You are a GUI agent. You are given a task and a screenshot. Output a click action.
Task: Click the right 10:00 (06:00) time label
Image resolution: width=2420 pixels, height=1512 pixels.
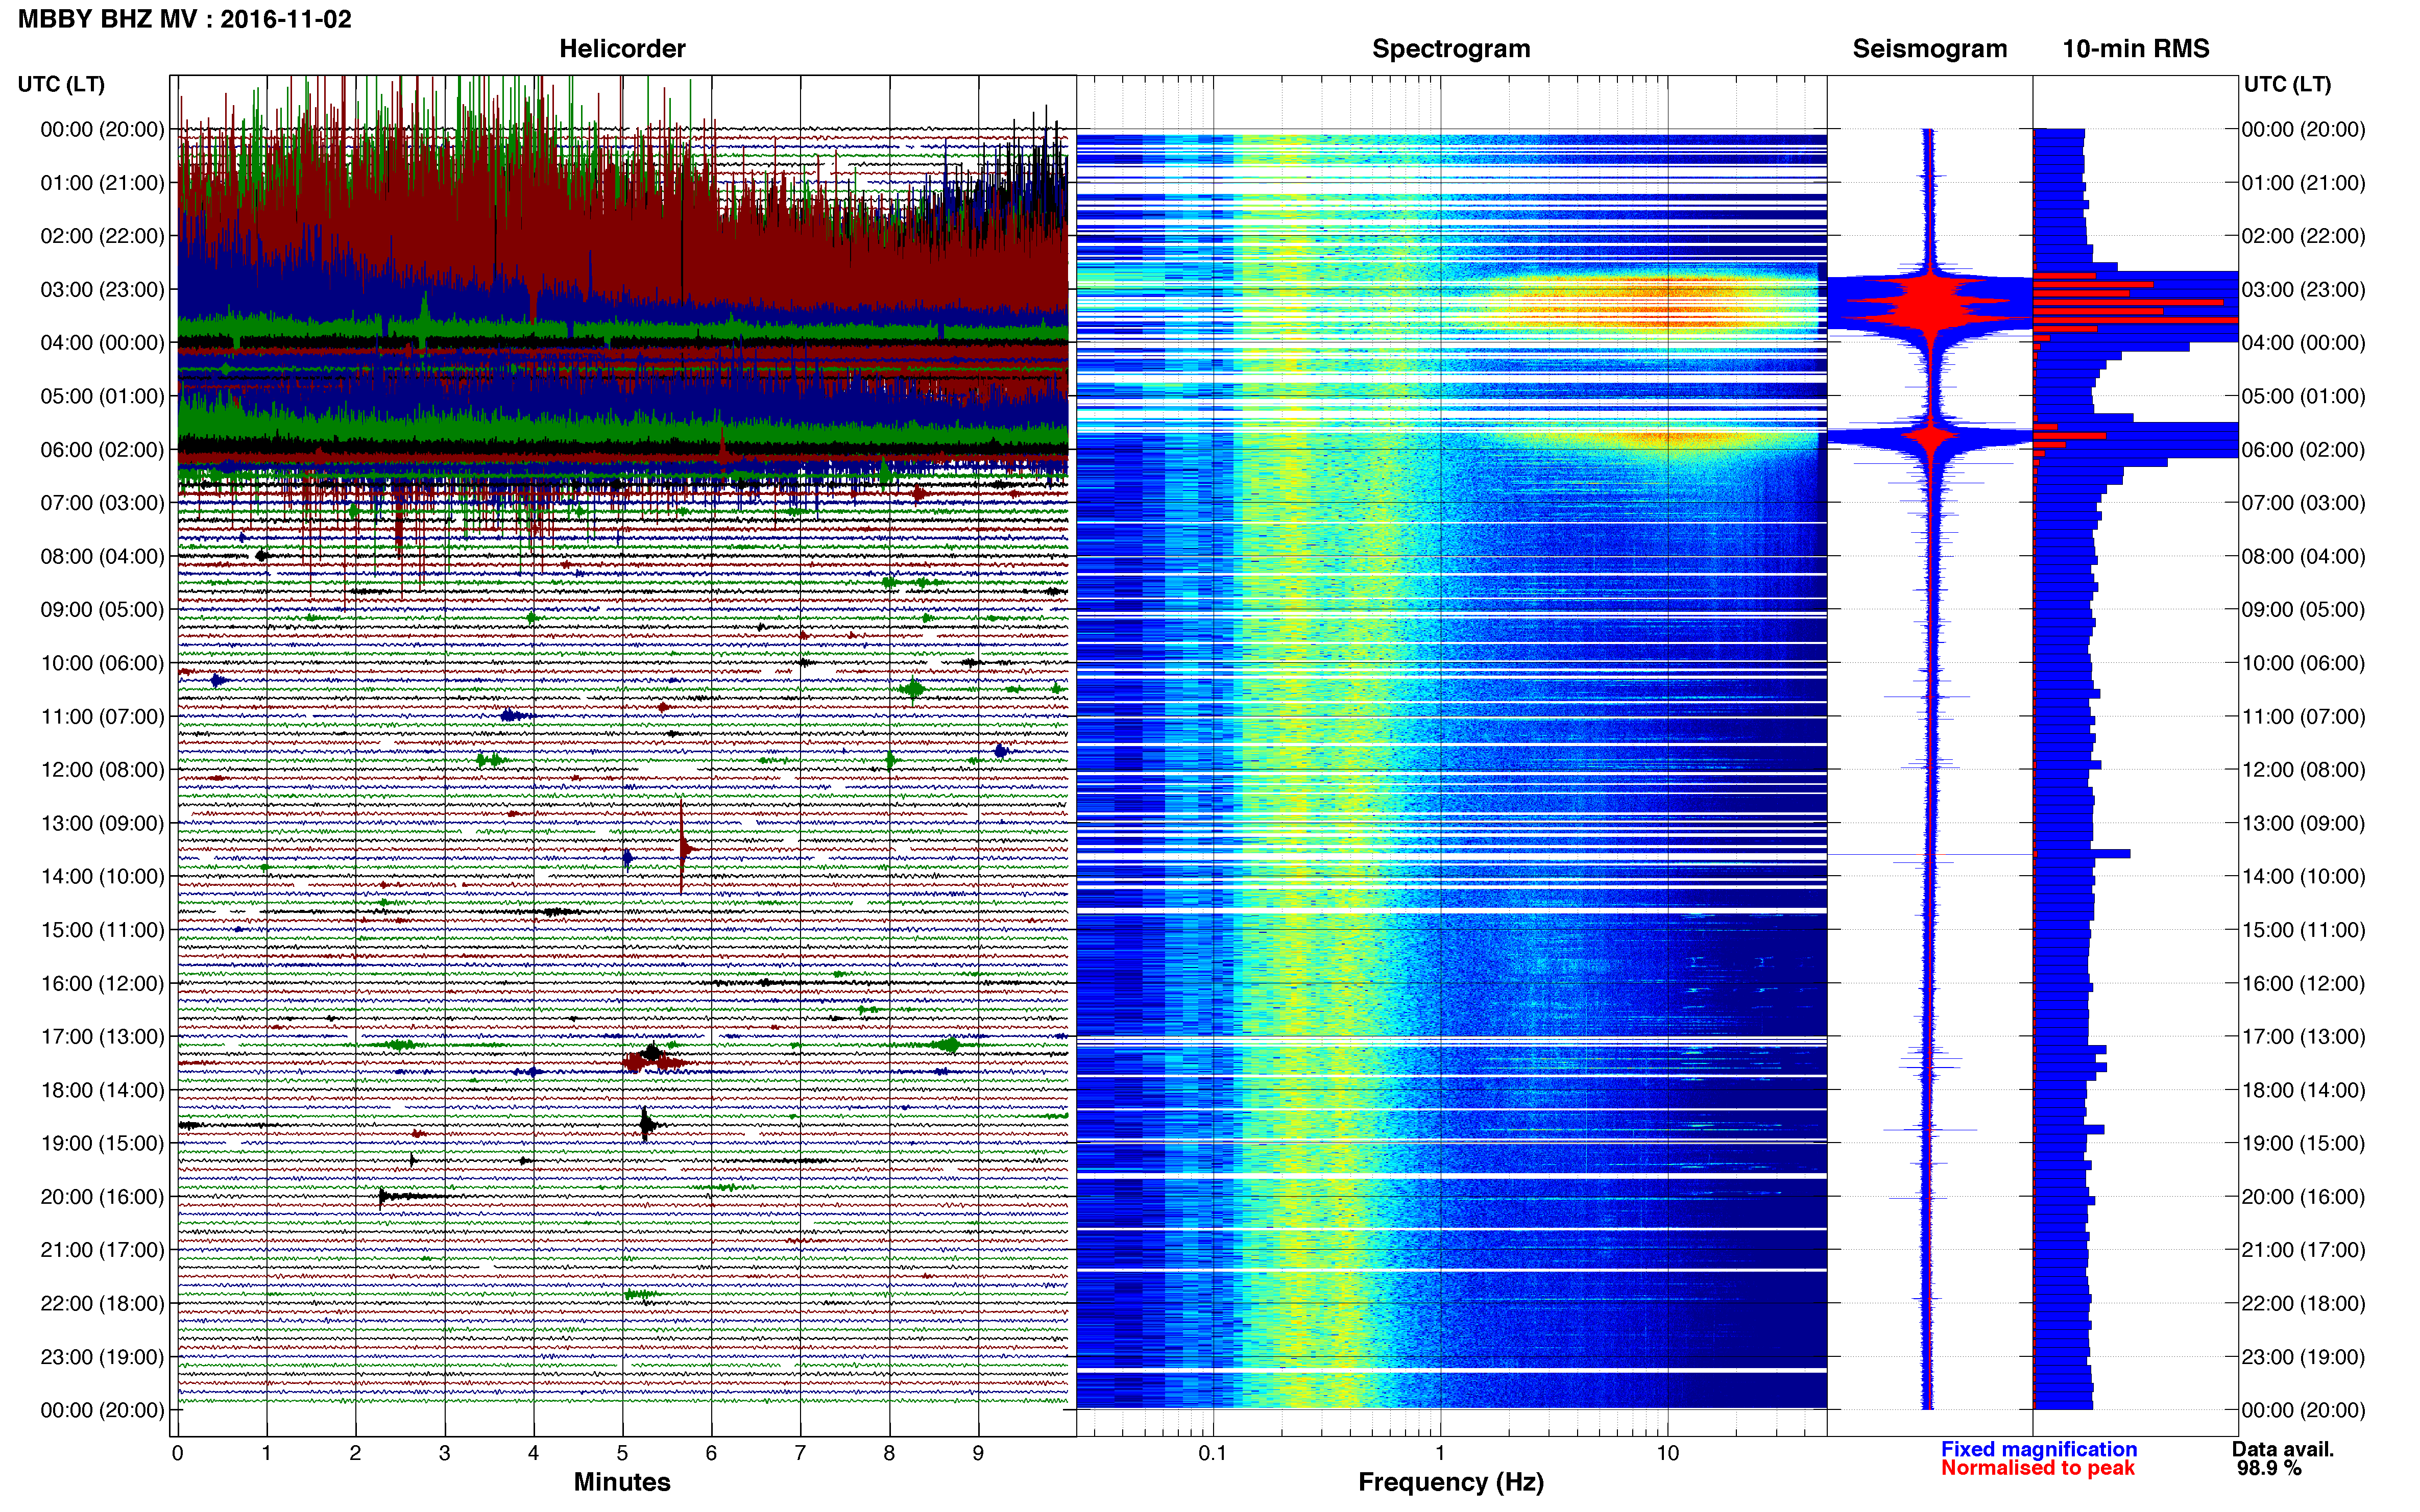(2303, 664)
